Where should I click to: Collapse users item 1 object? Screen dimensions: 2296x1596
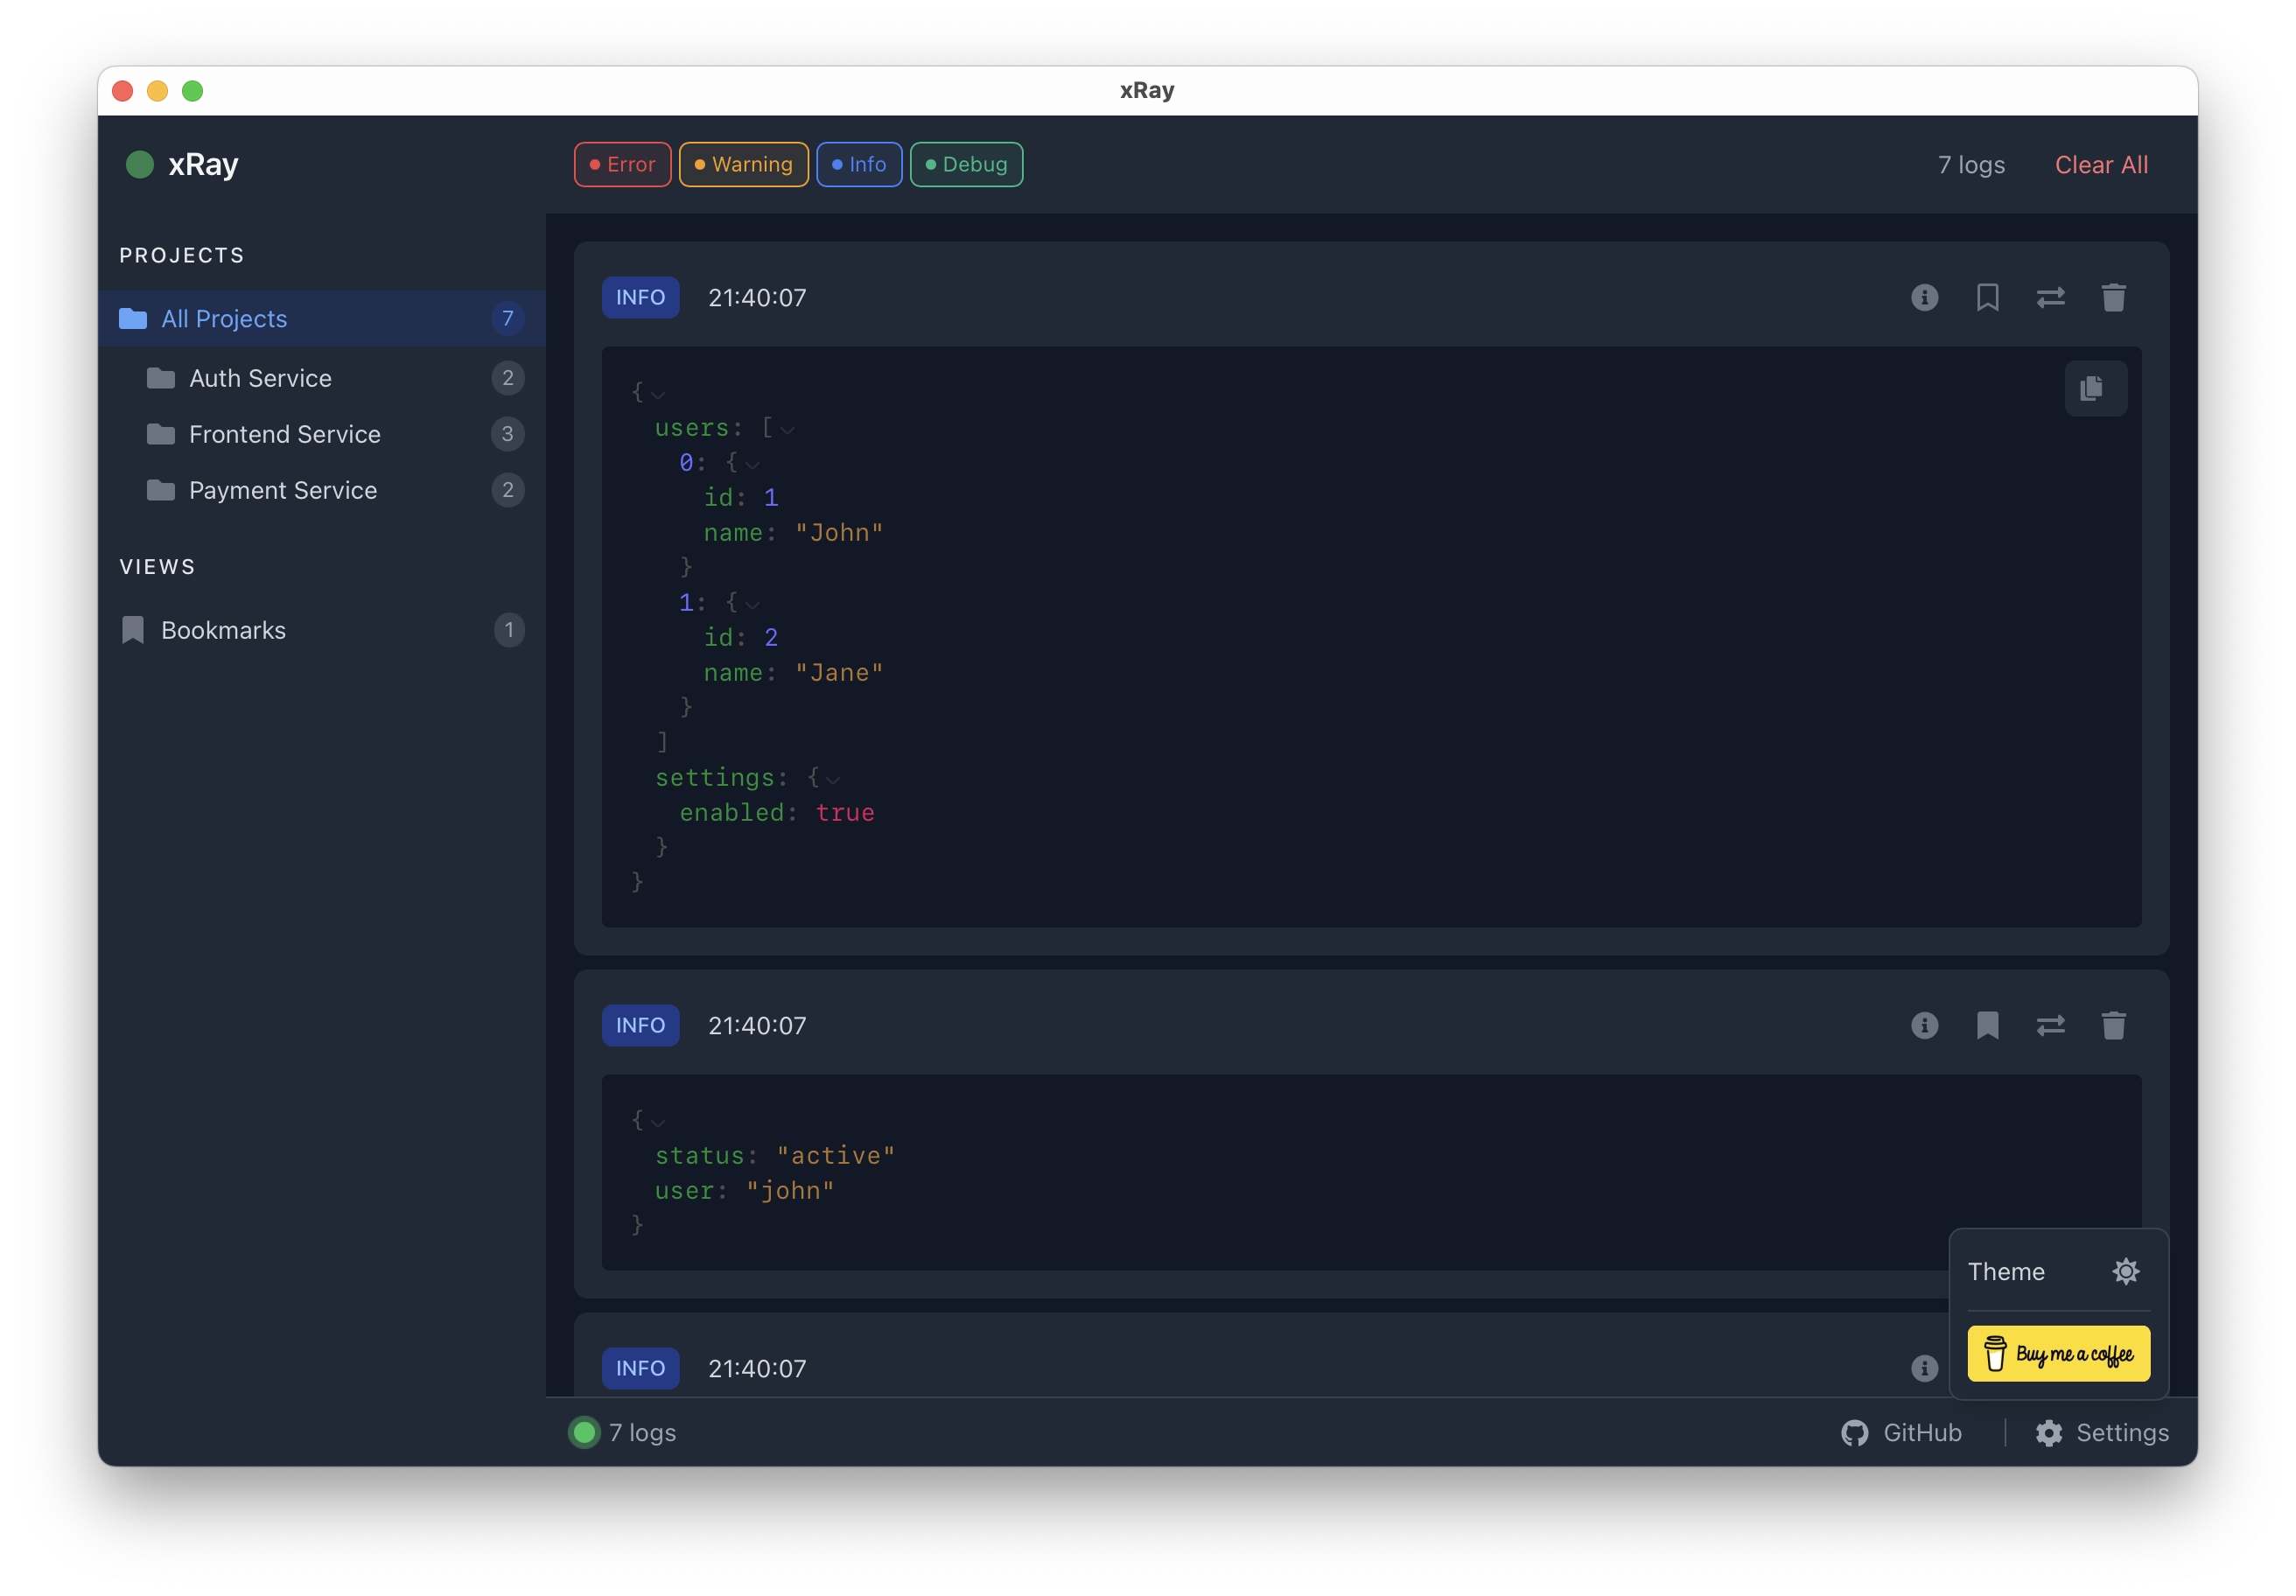(753, 605)
